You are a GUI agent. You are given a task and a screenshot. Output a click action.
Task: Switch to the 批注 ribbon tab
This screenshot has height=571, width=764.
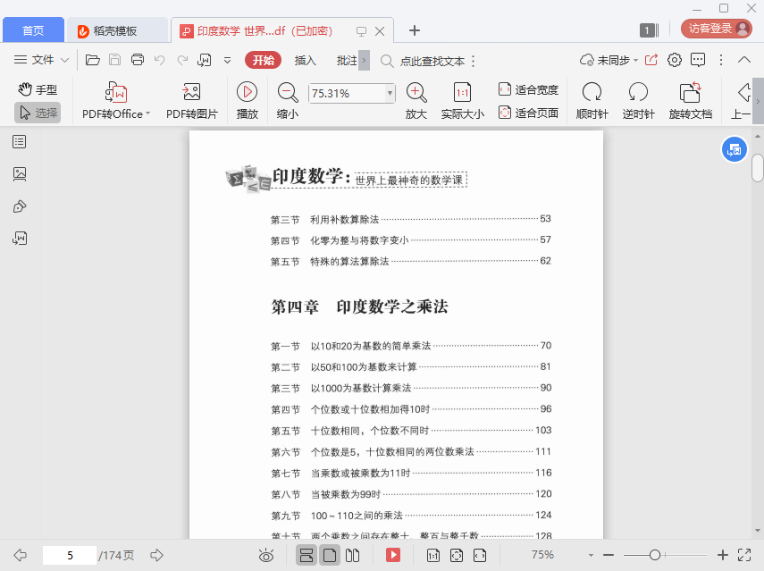point(347,61)
